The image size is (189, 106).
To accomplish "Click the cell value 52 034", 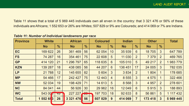I will point(48,83).
